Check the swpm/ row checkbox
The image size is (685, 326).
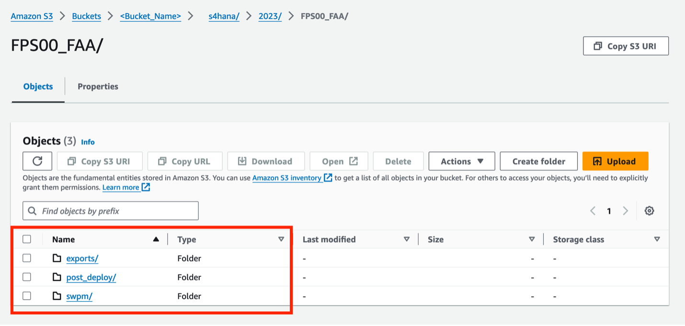(27, 296)
